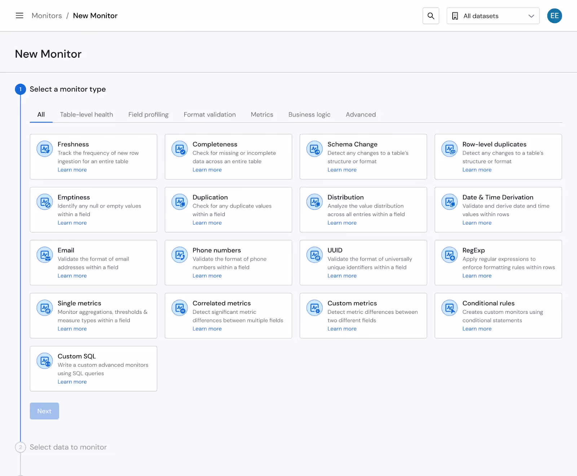Screen dimensions: 577x476
Task: Switch to the Business logic tab
Action: click(x=309, y=115)
